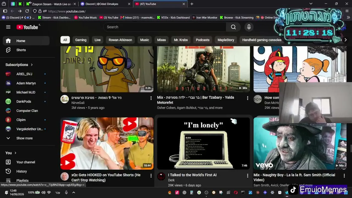Show more category chips with the right arrow
The height and width of the screenshot is (198, 352).
click(x=345, y=40)
